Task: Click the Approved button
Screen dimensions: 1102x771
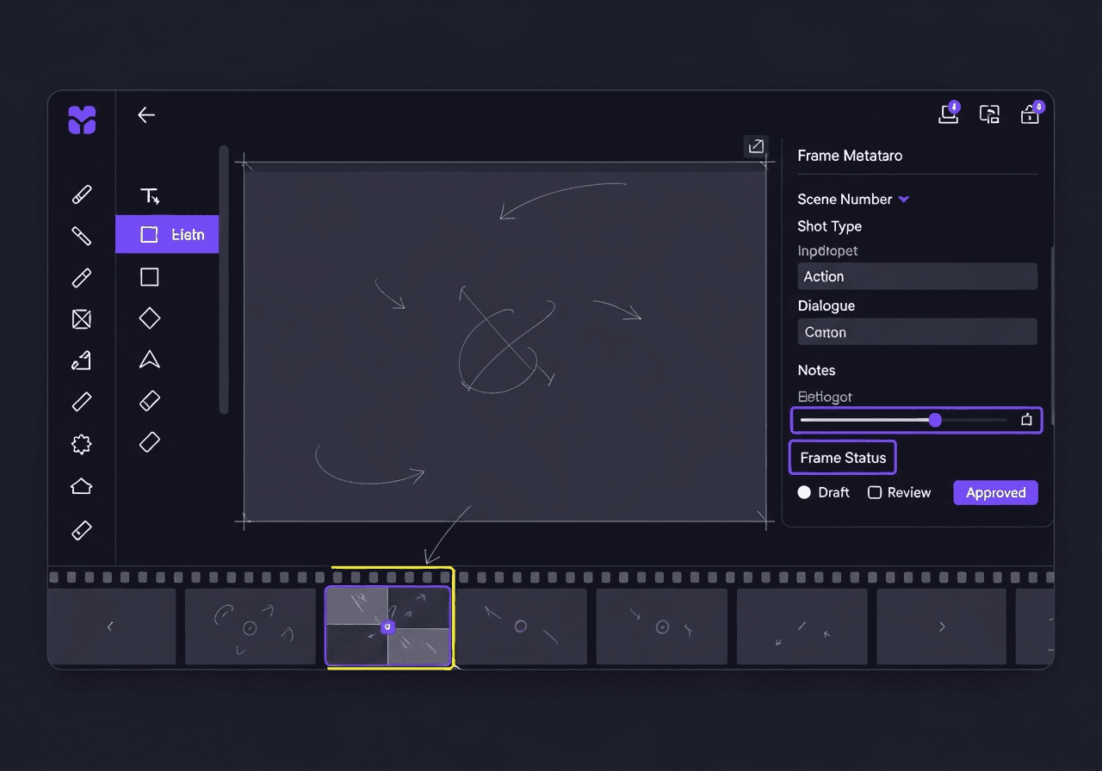Action: [x=995, y=492]
